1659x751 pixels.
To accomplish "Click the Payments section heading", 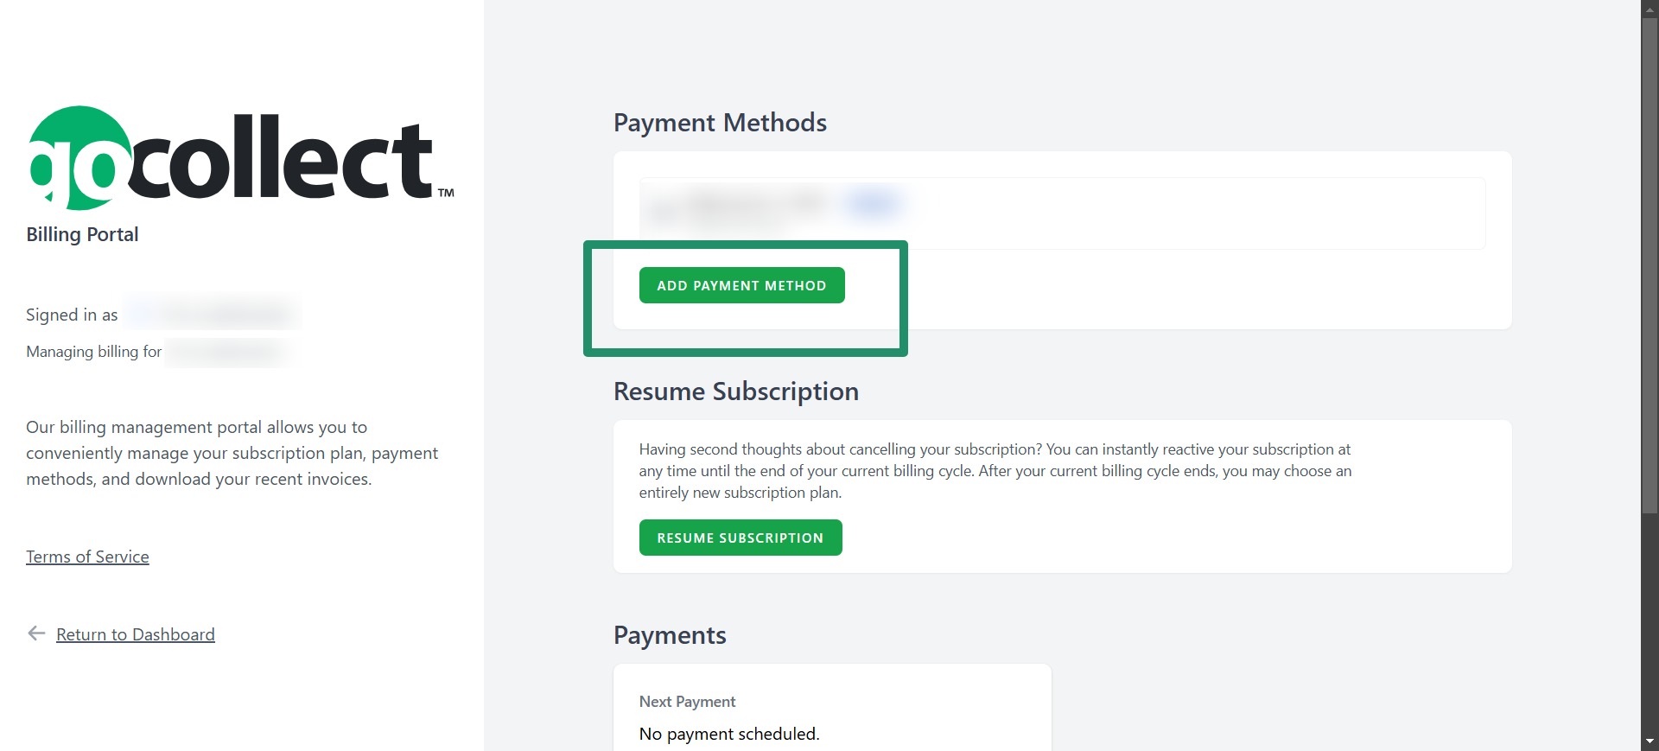I will 670,635.
